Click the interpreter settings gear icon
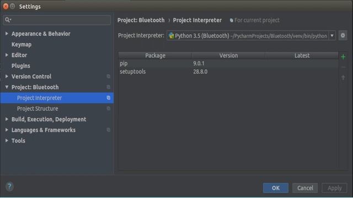 [x=343, y=35]
